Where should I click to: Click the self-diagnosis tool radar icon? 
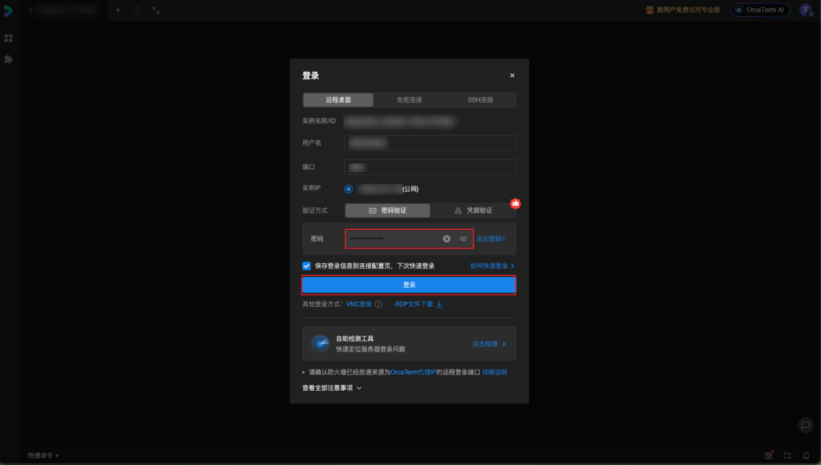coord(320,343)
